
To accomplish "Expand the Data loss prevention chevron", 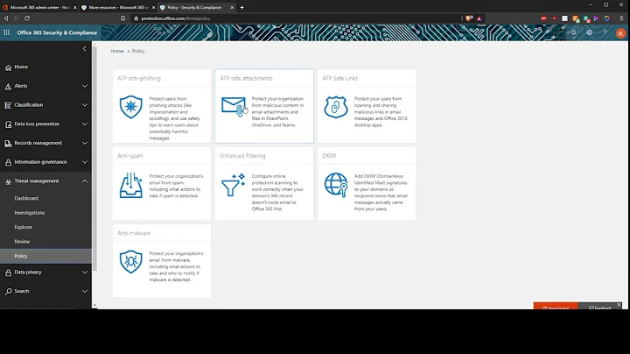I will point(84,124).
